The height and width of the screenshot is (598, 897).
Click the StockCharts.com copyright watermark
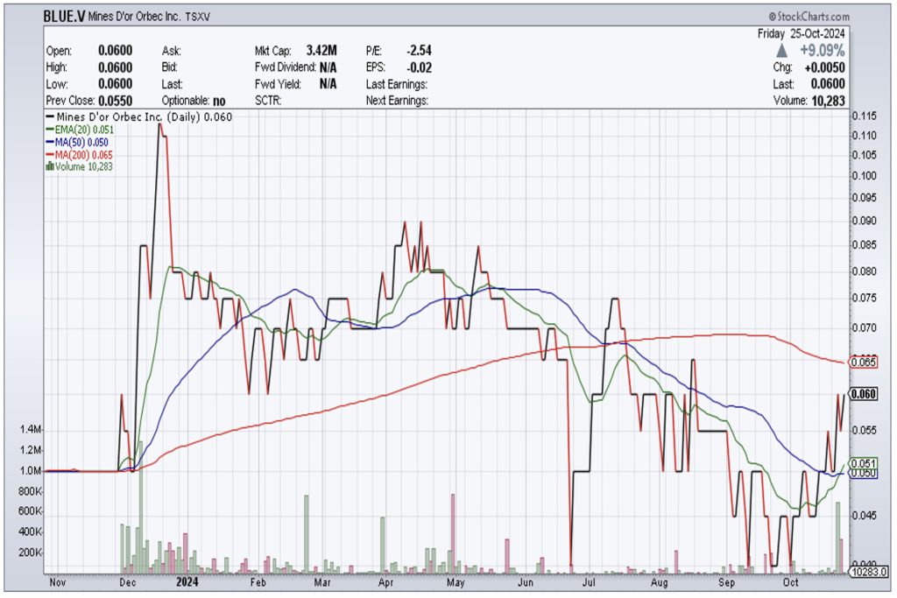coord(809,17)
